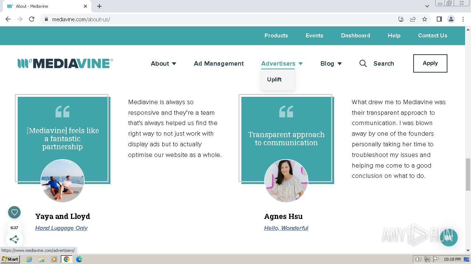The height and width of the screenshot is (264, 471).
Task: Click the volume icon in the system tray
Action: coord(418,259)
